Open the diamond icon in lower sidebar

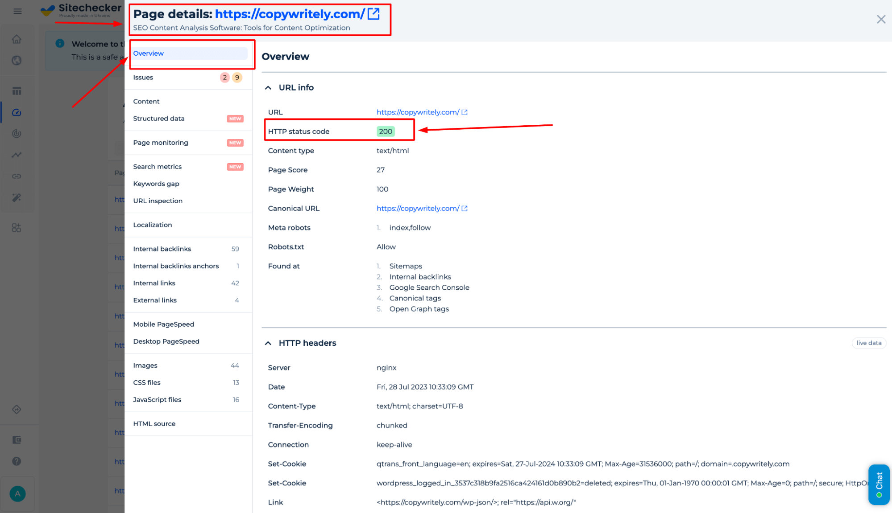17,409
